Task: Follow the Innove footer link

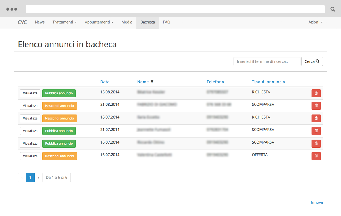Action: click(x=317, y=202)
